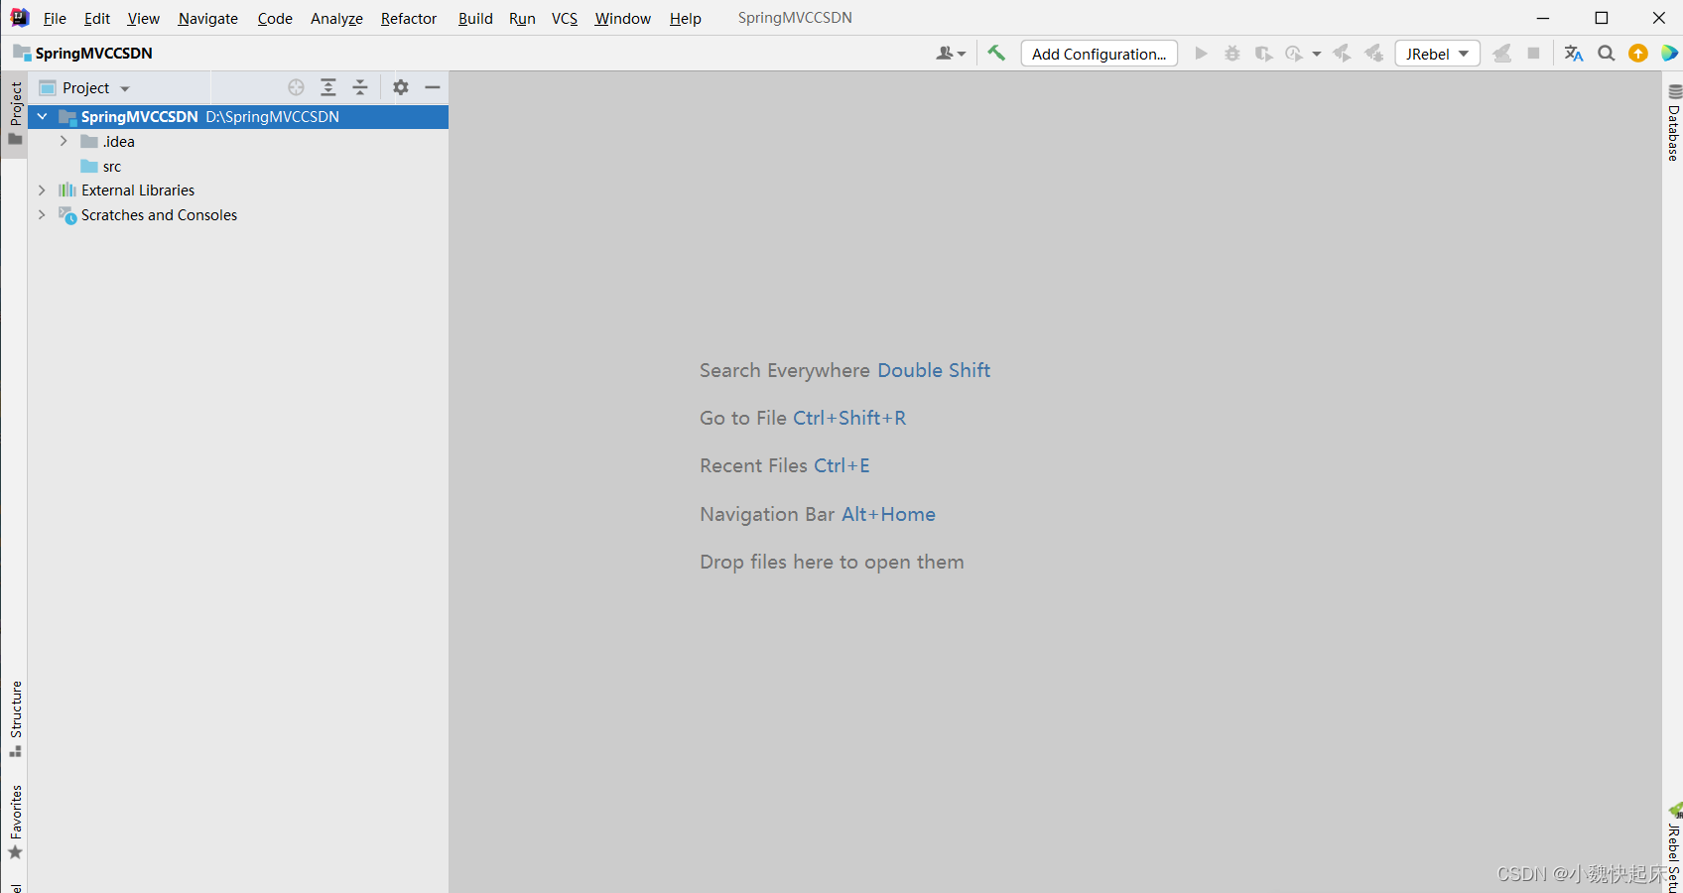Click the Select Opened File locate icon
This screenshot has height=893, width=1683.
pos(296,87)
